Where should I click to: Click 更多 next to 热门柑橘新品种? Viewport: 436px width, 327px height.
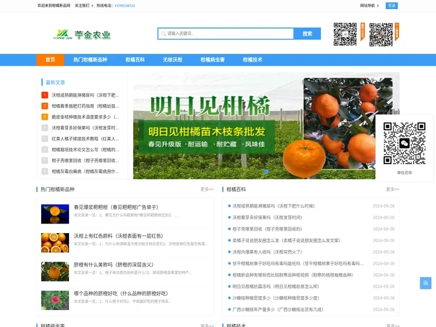point(207,190)
